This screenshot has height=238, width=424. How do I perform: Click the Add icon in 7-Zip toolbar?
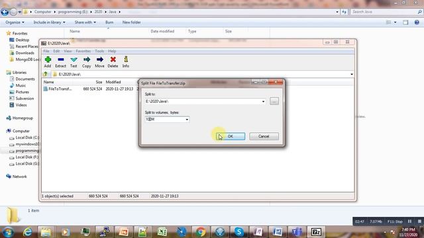click(x=48, y=62)
